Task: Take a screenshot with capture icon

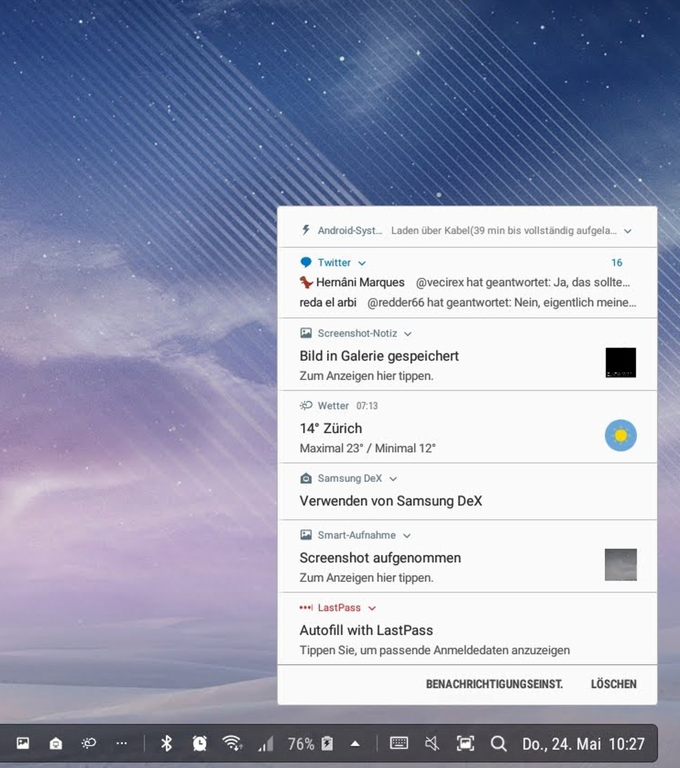Action: pos(465,743)
